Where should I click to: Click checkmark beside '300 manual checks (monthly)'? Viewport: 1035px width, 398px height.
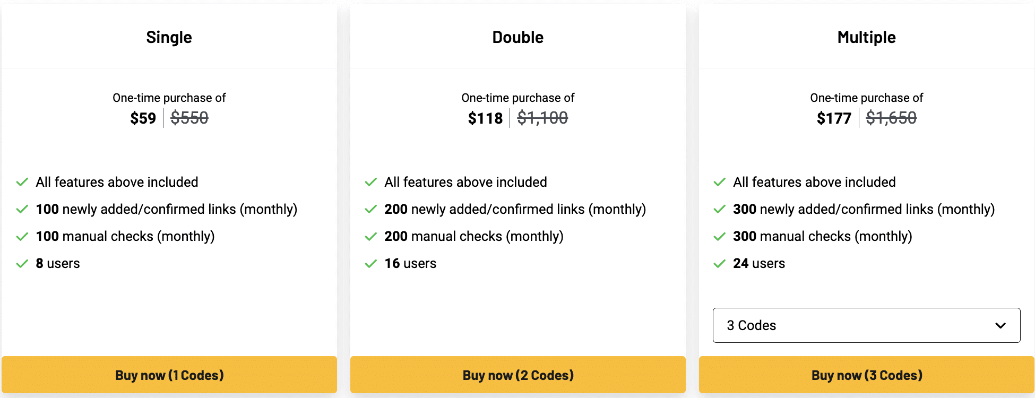pos(720,237)
